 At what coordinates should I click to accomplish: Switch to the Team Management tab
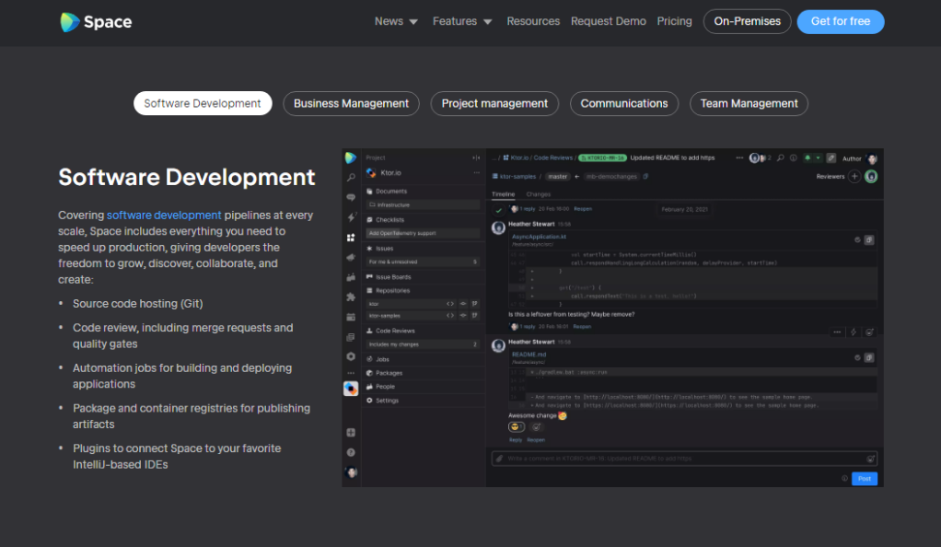click(749, 103)
